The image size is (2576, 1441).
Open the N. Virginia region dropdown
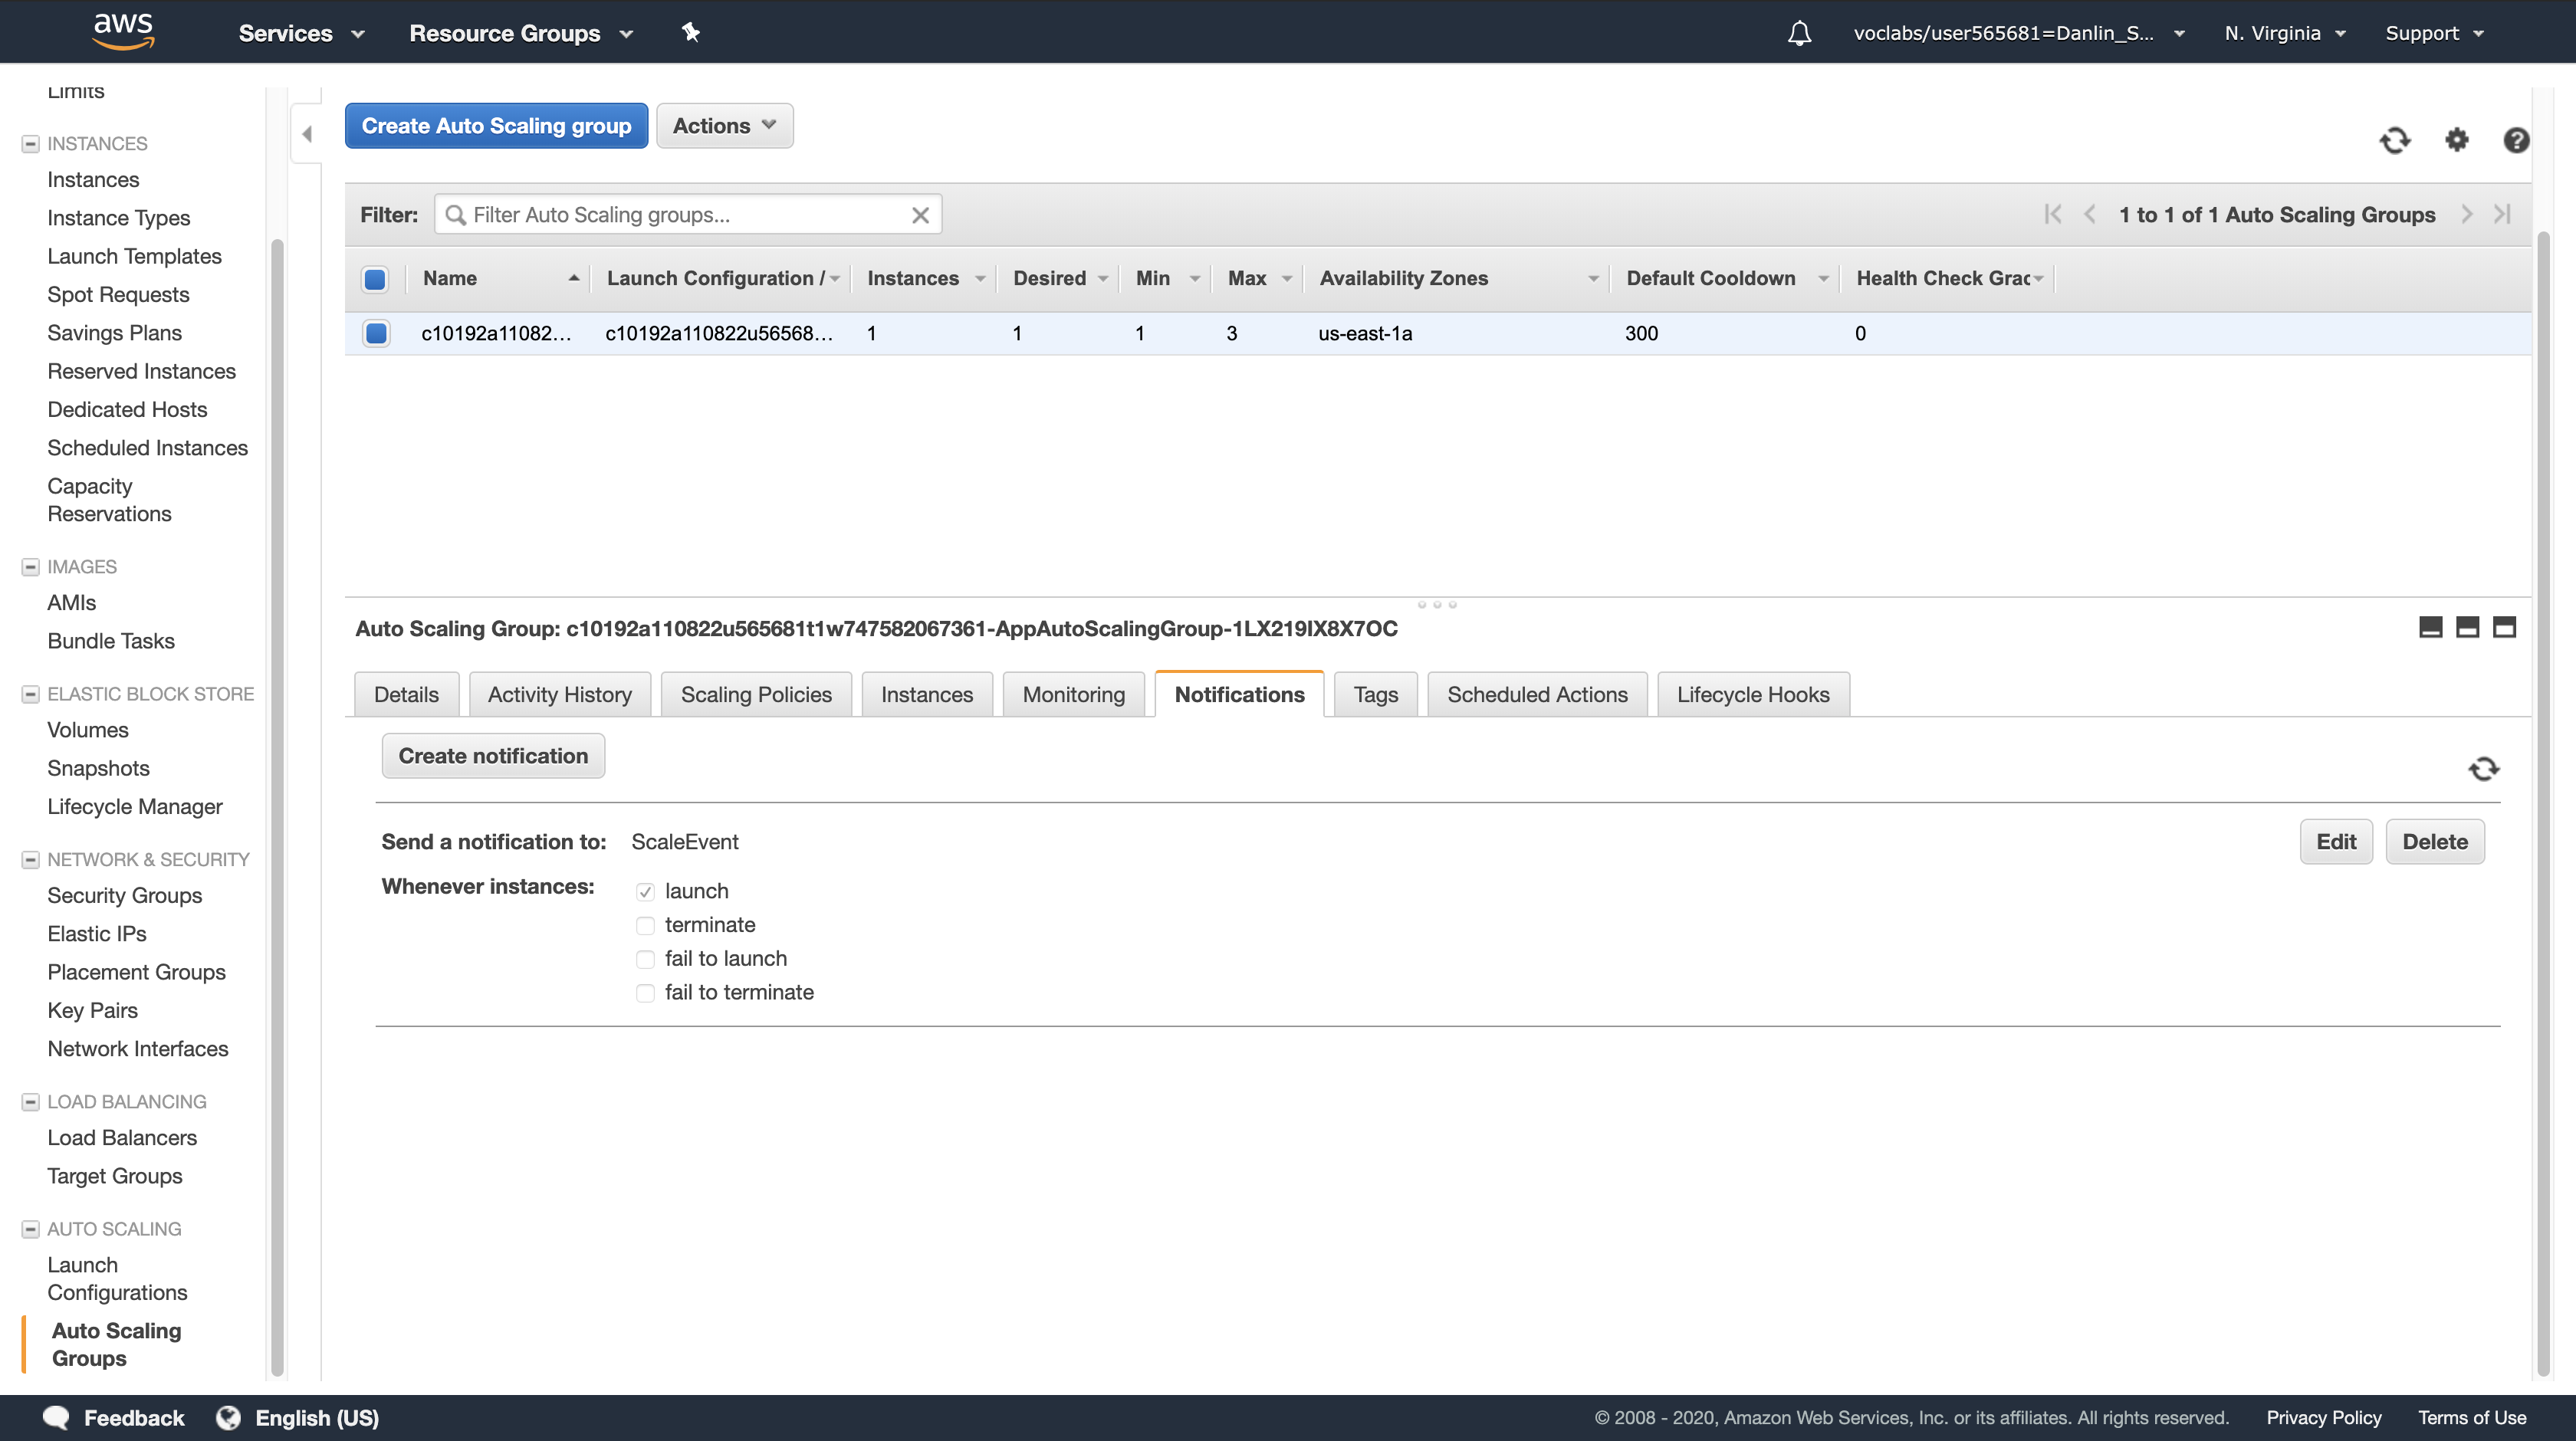coord(2284,33)
